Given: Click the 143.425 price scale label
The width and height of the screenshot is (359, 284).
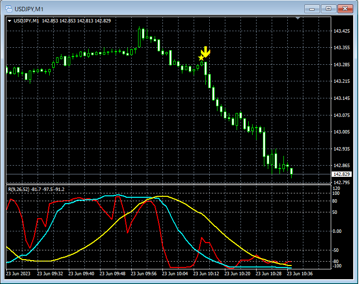Looking at the screenshot, I should [341, 31].
